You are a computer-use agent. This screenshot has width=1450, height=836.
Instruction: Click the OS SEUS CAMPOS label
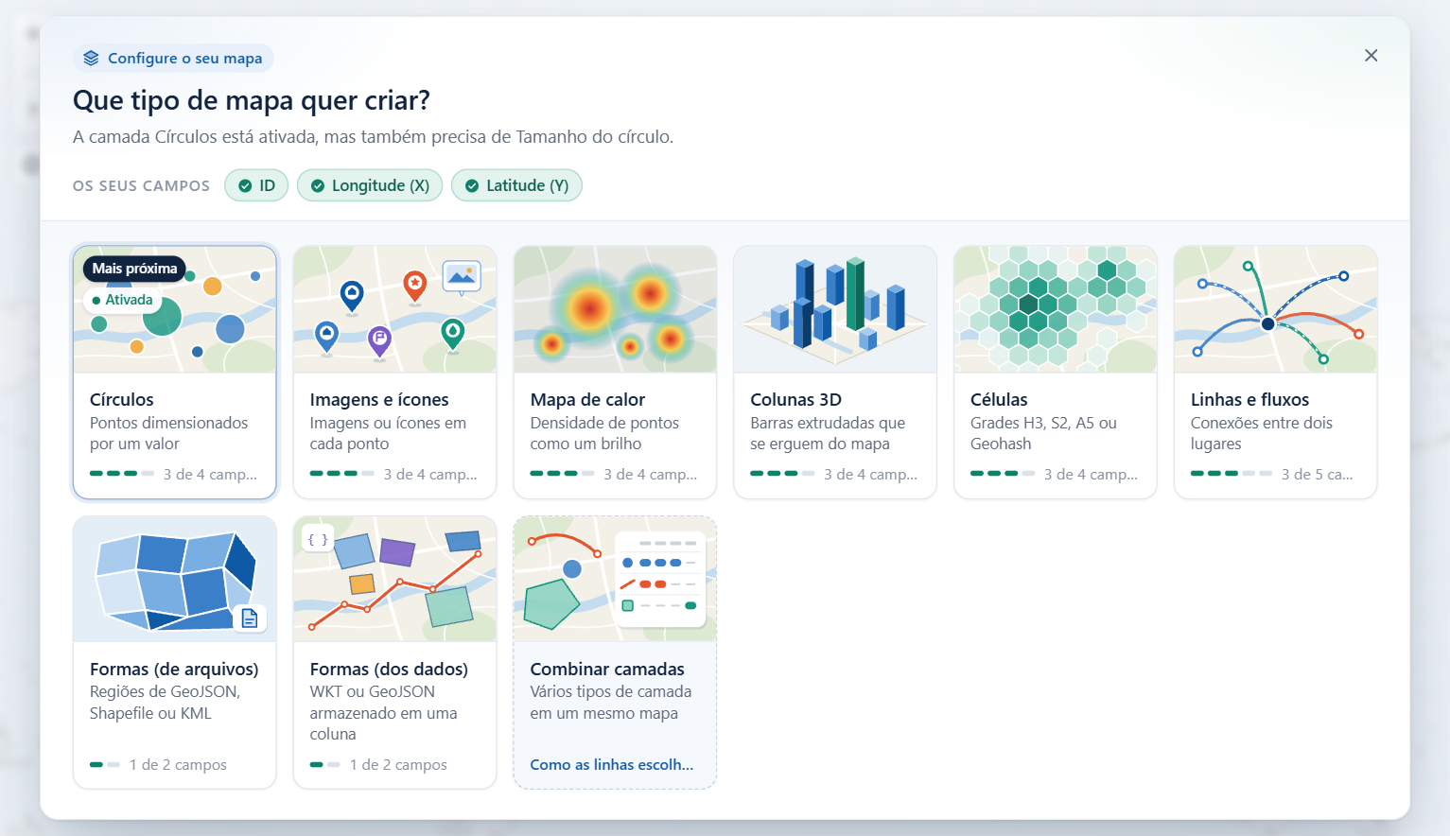coord(142,186)
